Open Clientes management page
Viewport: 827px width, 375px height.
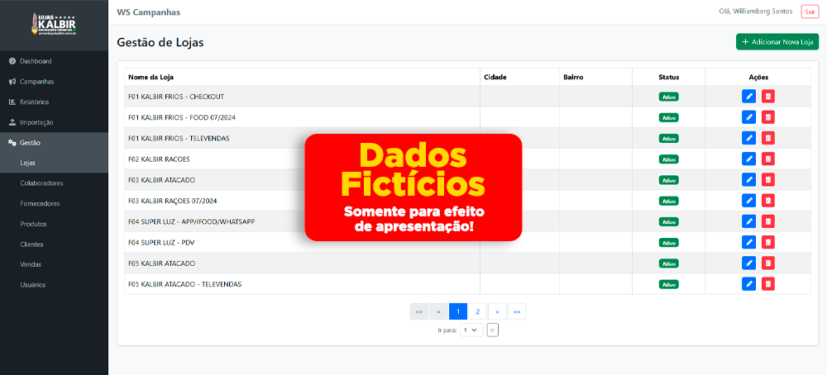point(54,244)
